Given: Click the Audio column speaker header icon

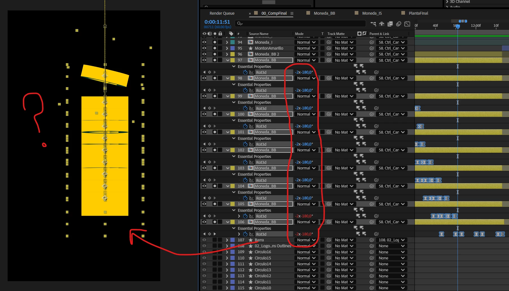Looking at the screenshot, I should tap(209, 34).
